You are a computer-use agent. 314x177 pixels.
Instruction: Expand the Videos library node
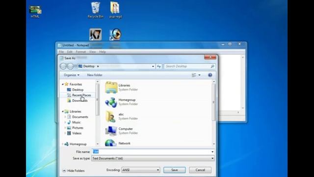point(65,133)
